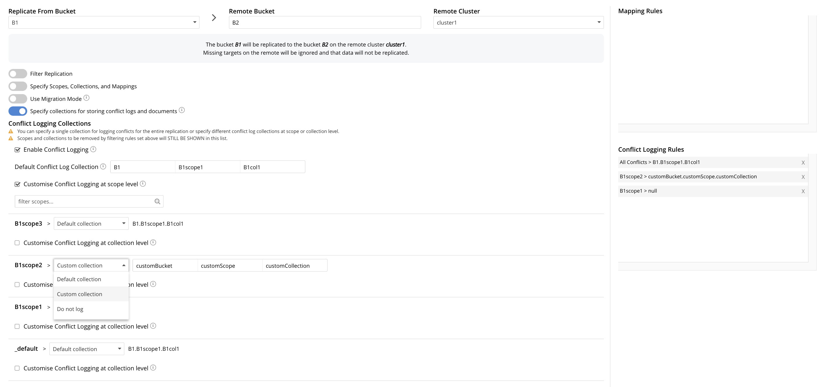Remove the All Conflicts logging rule
Image resolution: width=820 pixels, height=387 pixels.
coord(803,163)
